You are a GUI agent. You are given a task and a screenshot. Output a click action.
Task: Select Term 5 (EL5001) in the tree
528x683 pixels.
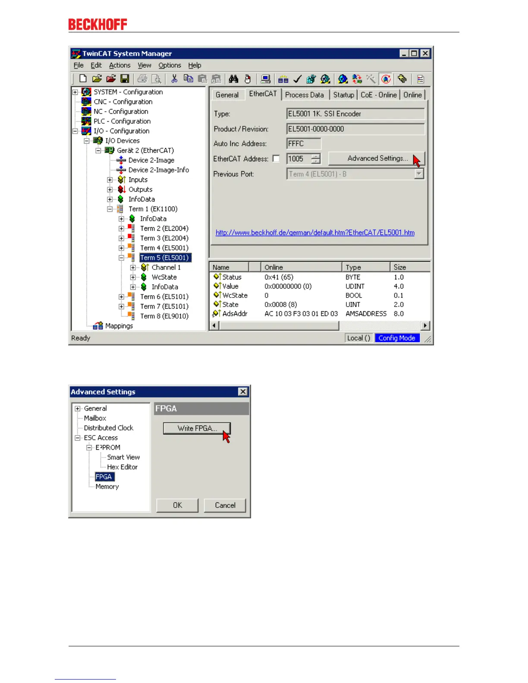click(x=164, y=257)
